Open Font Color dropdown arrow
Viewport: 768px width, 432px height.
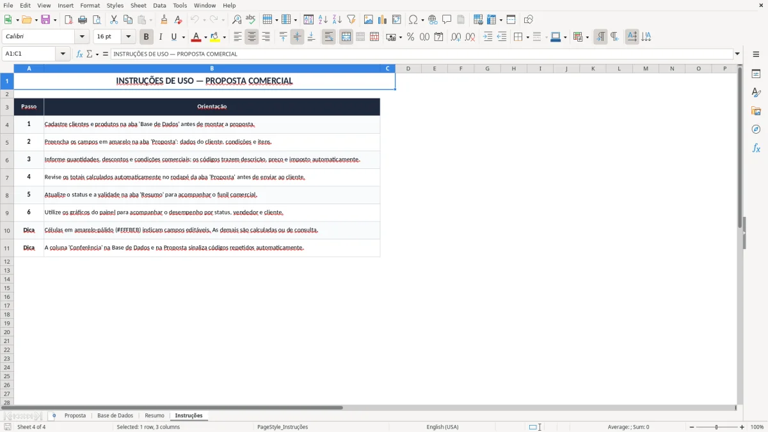[205, 37]
